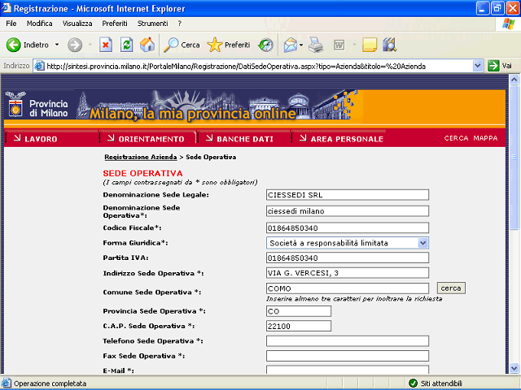Open the Preferiti star toolbar button
The height and width of the screenshot is (390, 521).
[x=229, y=45]
